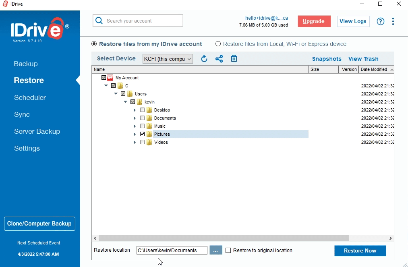408x267 pixels.
Task: Click the Search your account field
Action: [138, 21]
